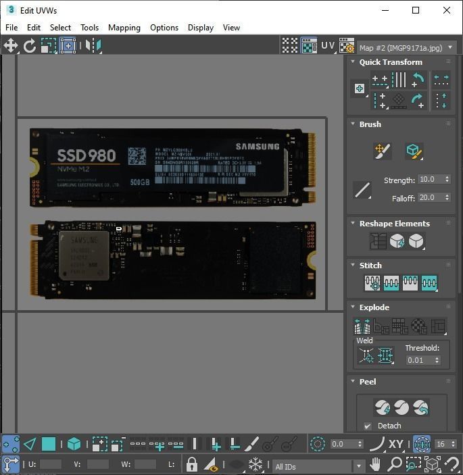Activate the Freeform Mode tool
The height and width of the screenshot is (475, 463).
68,46
